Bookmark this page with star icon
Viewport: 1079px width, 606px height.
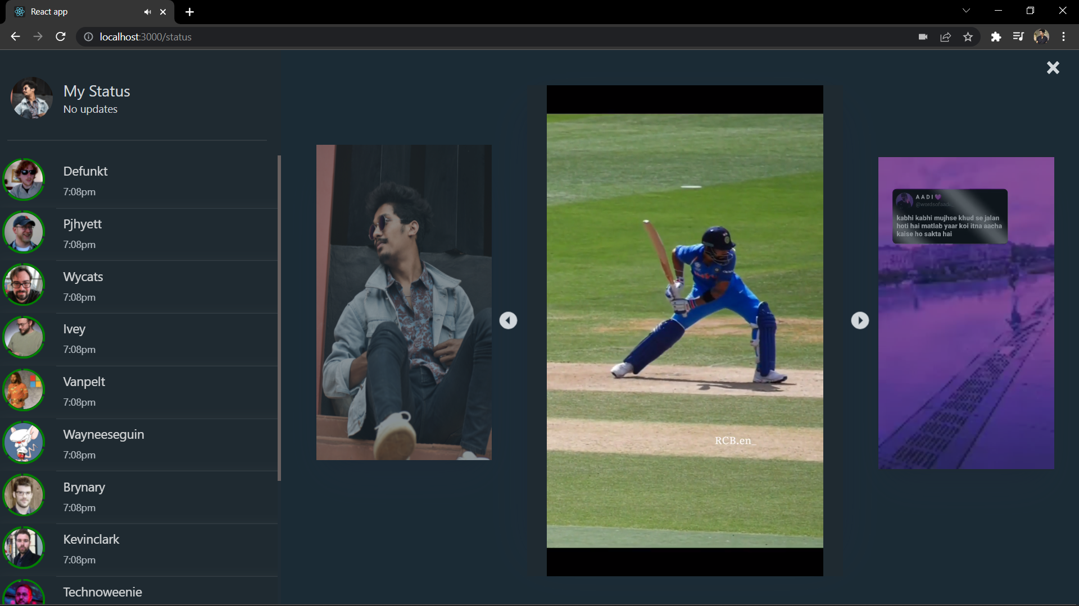tap(968, 37)
